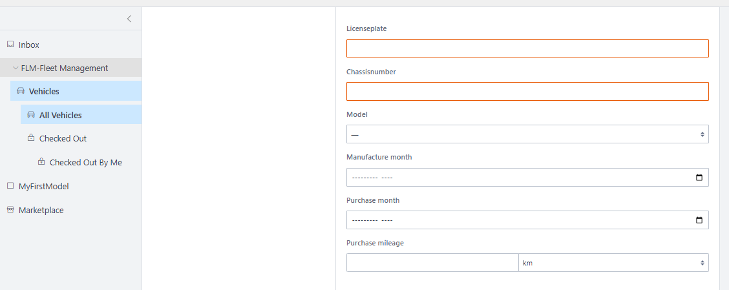Click the Inbox icon in the sidebar
The width and height of the screenshot is (729, 290).
click(x=10, y=45)
